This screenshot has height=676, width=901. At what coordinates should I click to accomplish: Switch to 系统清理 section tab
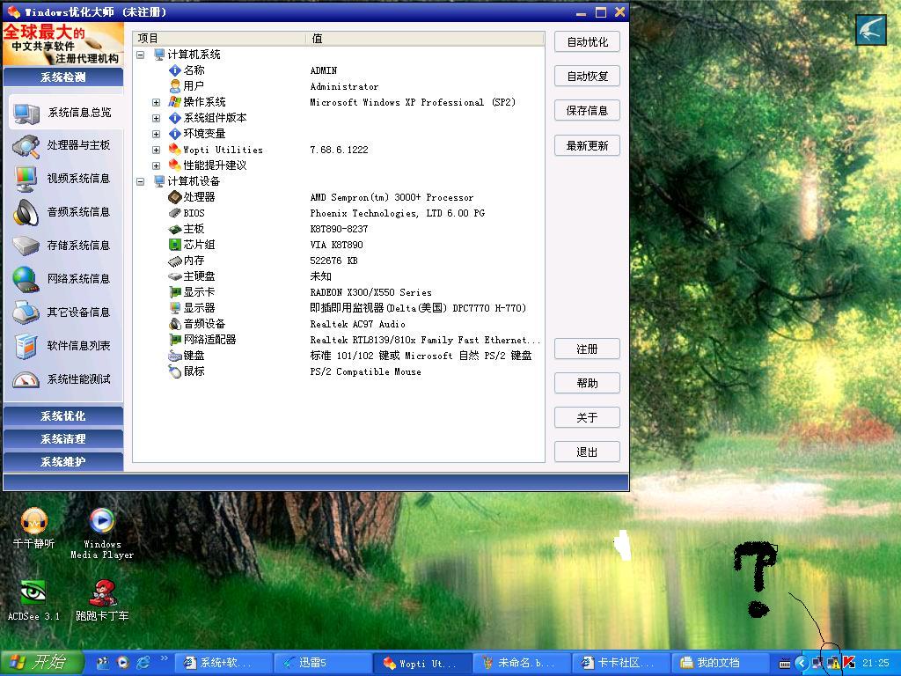coord(63,439)
